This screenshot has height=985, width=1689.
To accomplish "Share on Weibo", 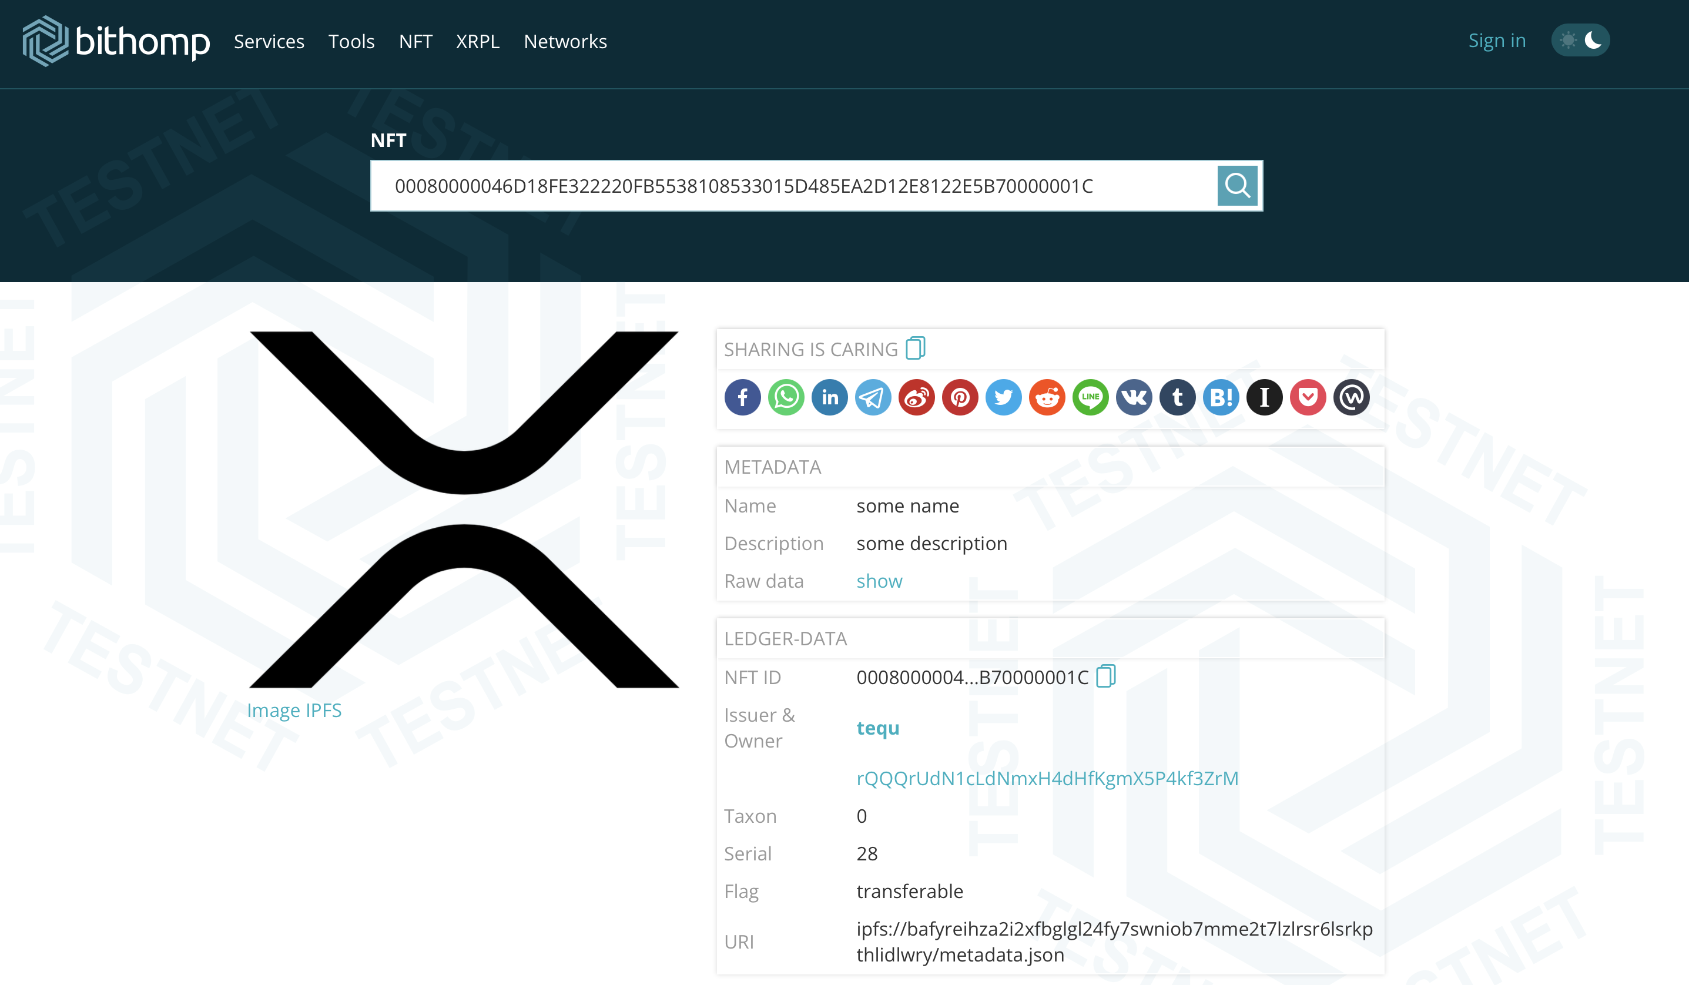I will pyautogui.click(x=917, y=398).
